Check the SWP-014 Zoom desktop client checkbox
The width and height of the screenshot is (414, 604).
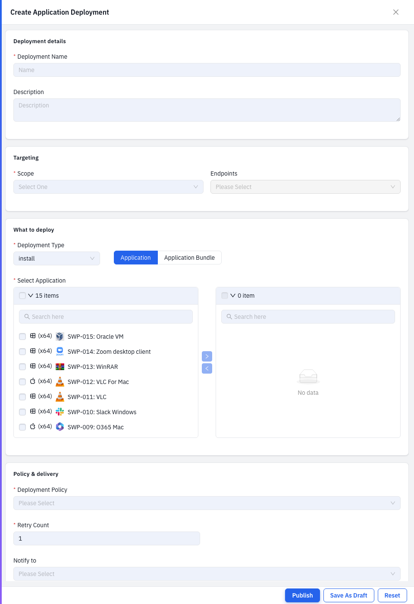tap(22, 352)
